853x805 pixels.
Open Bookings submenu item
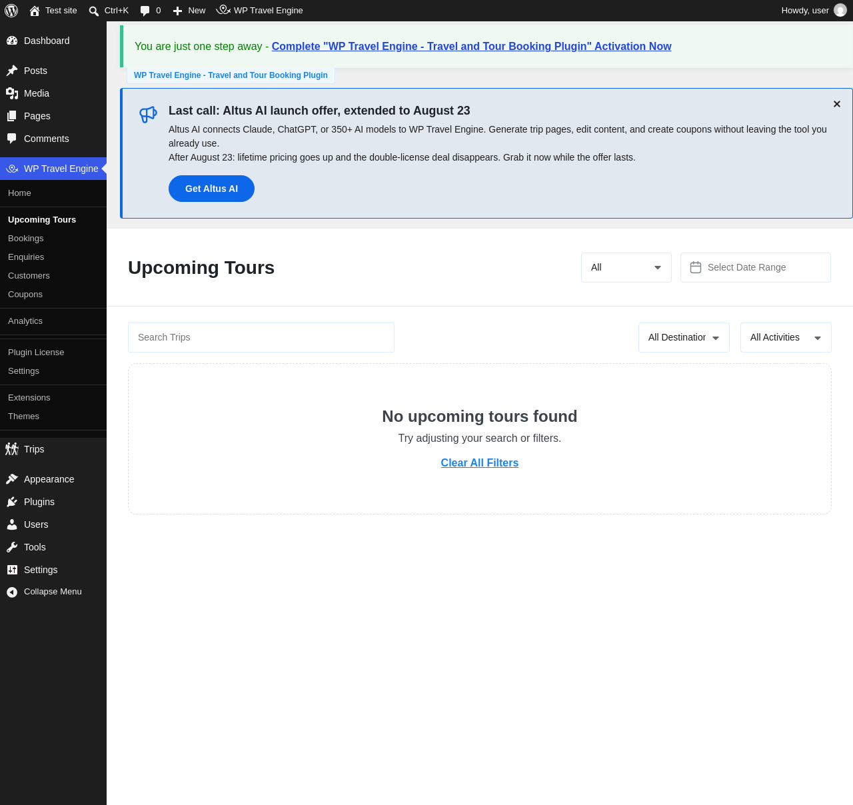click(26, 239)
